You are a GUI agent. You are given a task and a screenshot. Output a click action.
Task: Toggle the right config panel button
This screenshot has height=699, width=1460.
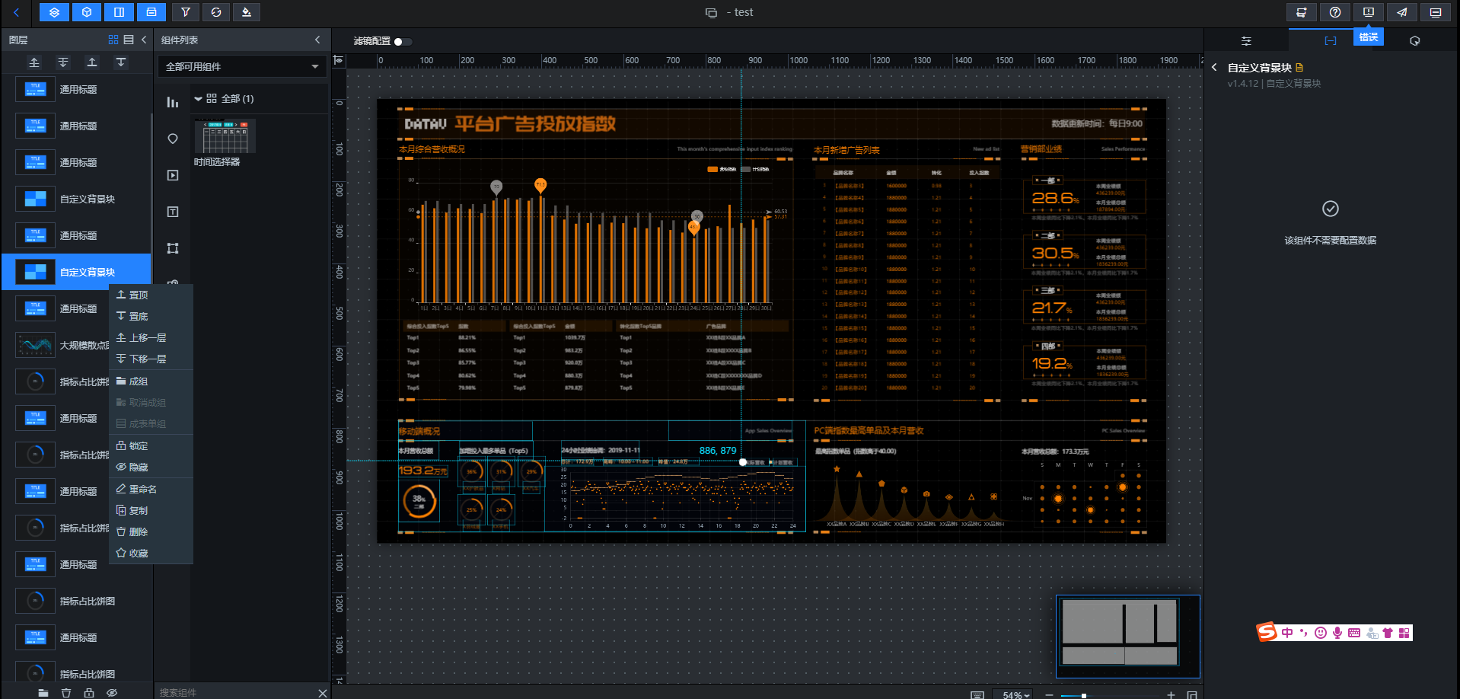coord(119,12)
